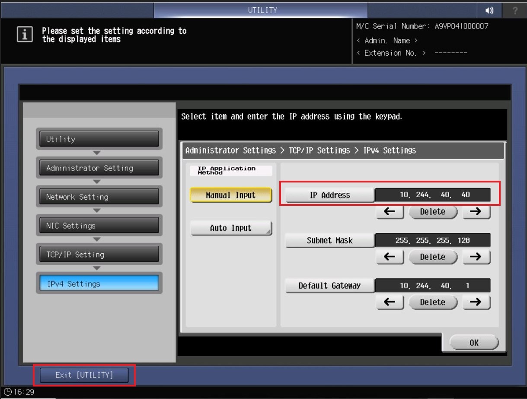Click the help question mark icon
Image resolution: width=527 pixels, height=399 pixels.
click(x=514, y=11)
